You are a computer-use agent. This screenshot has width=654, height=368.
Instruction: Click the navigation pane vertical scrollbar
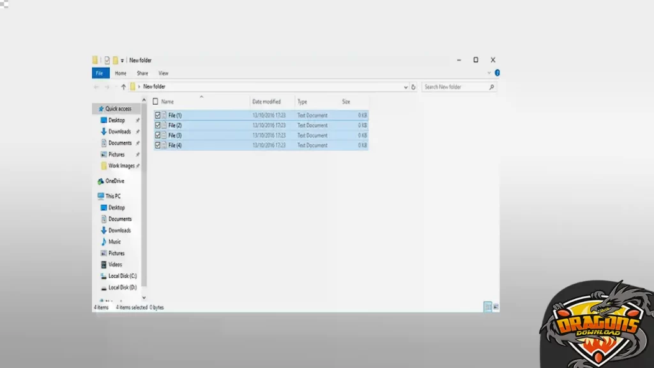tap(144, 192)
